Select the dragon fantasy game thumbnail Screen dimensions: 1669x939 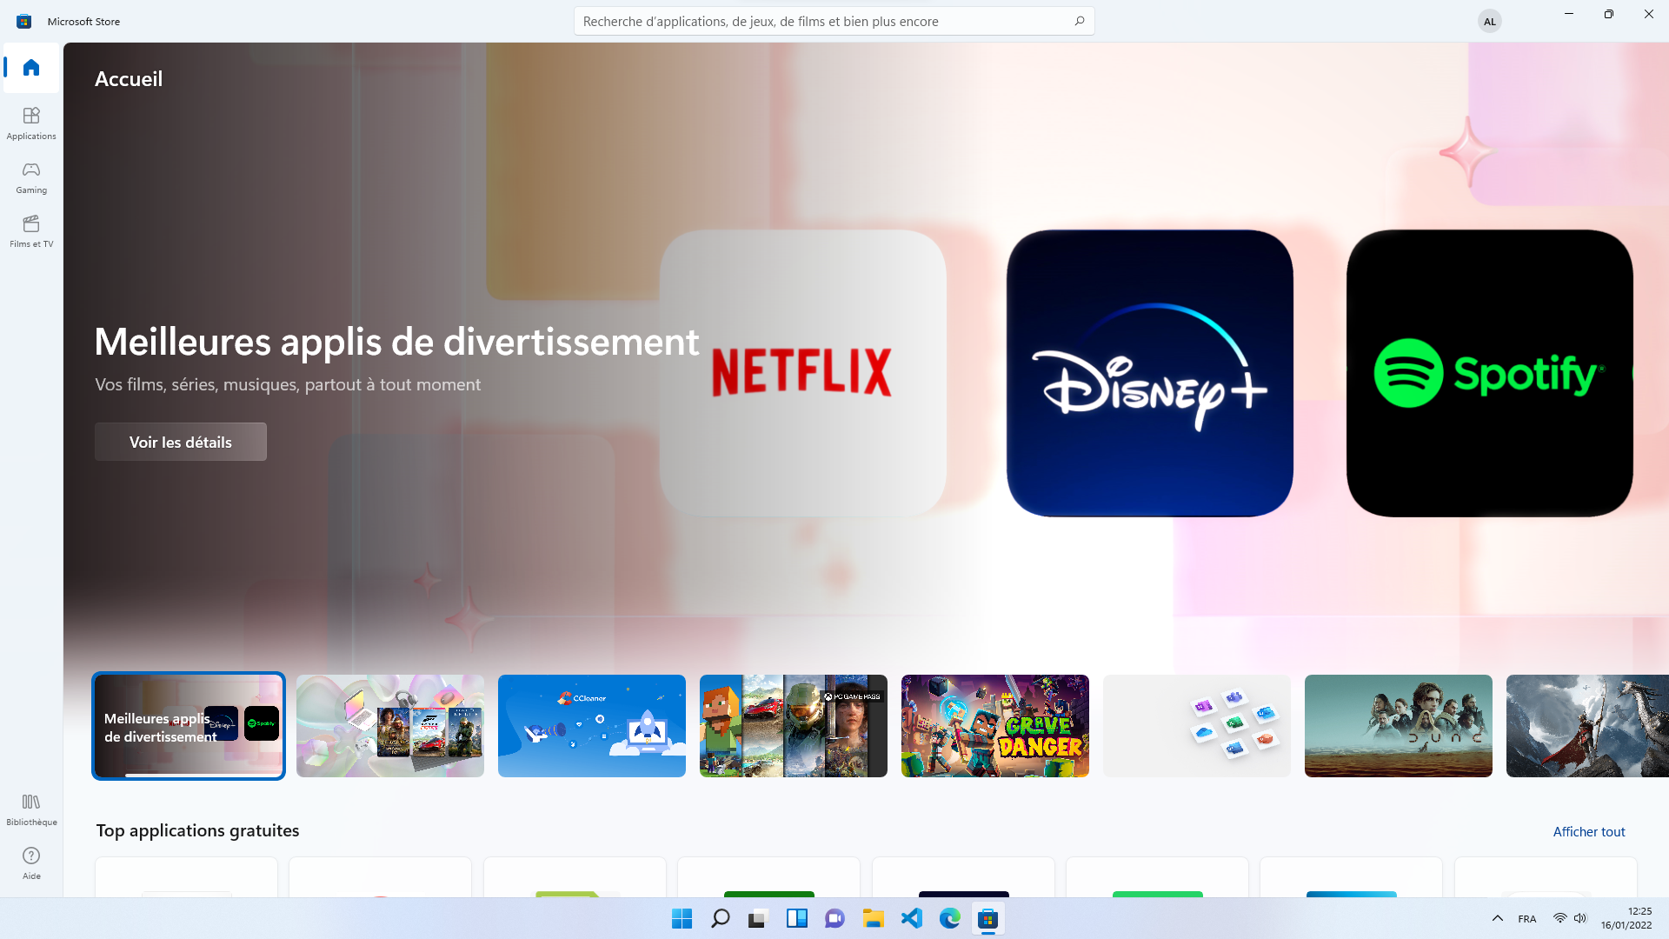(1587, 726)
